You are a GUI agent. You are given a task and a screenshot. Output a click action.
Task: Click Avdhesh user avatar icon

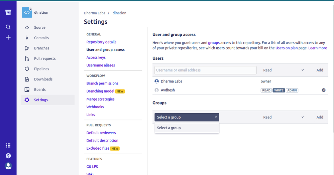pyautogui.click(x=156, y=90)
